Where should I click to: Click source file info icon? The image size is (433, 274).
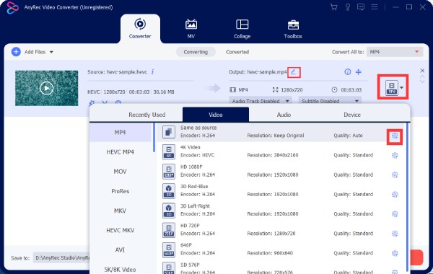point(152,71)
